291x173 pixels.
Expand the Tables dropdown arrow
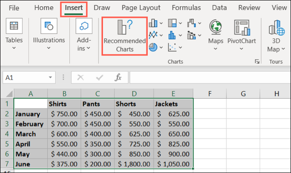point(14,48)
